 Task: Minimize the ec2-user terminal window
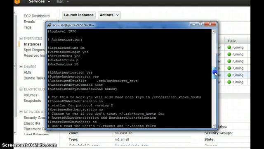(193, 24)
